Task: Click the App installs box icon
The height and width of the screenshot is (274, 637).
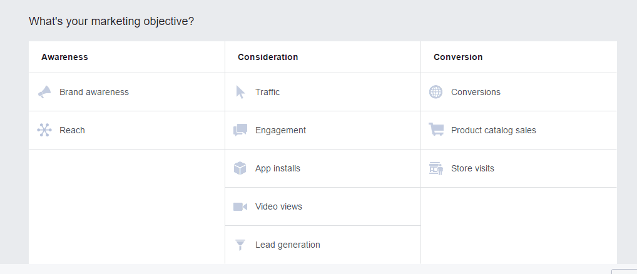Action: [240, 168]
